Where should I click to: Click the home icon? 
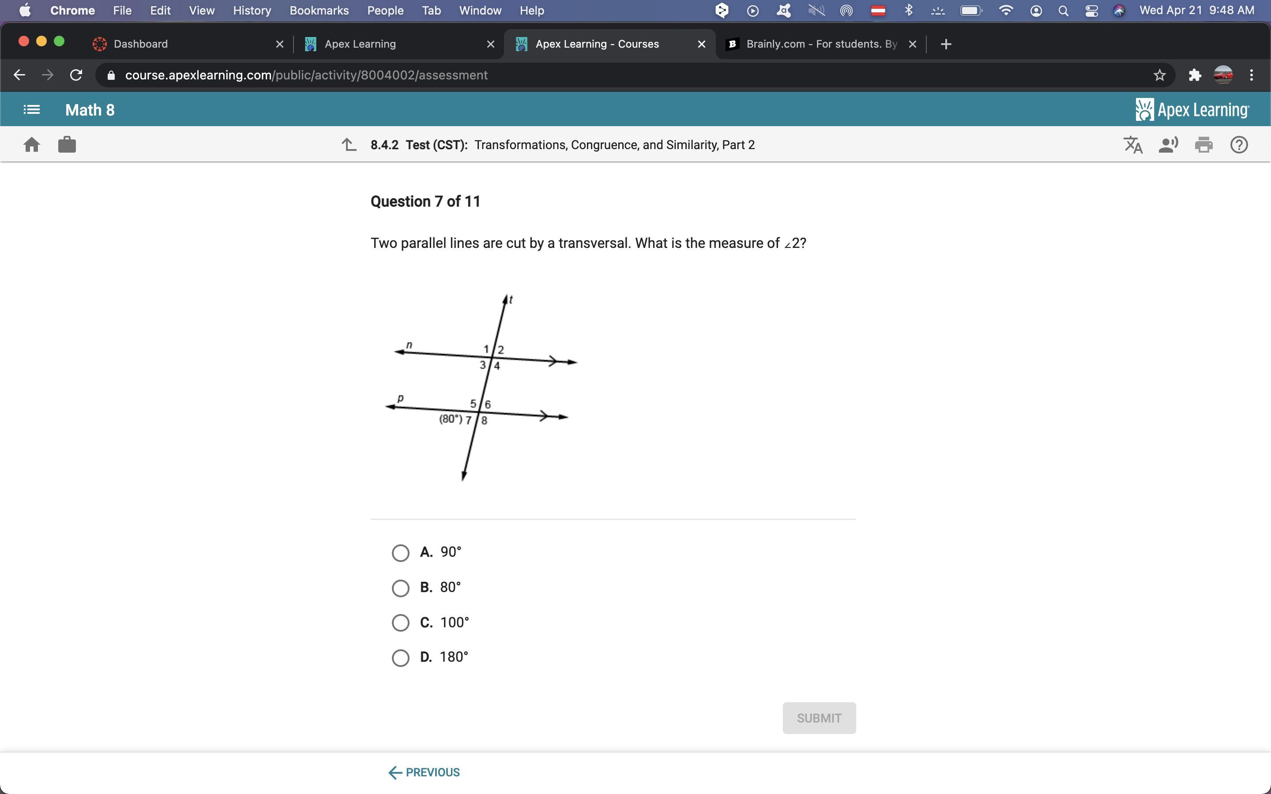[31, 144]
